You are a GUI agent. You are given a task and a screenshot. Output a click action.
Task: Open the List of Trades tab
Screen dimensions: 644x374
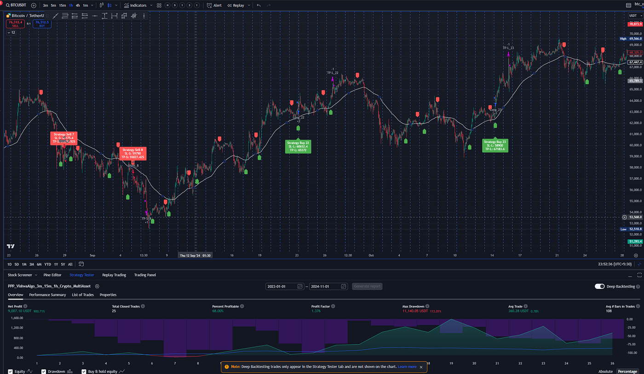coord(83,295)
